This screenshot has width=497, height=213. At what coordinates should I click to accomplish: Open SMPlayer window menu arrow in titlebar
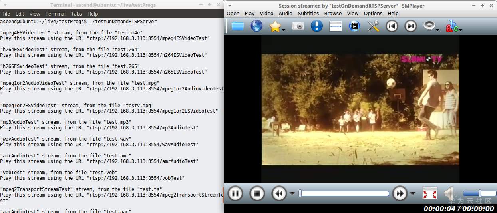(229, 6)
